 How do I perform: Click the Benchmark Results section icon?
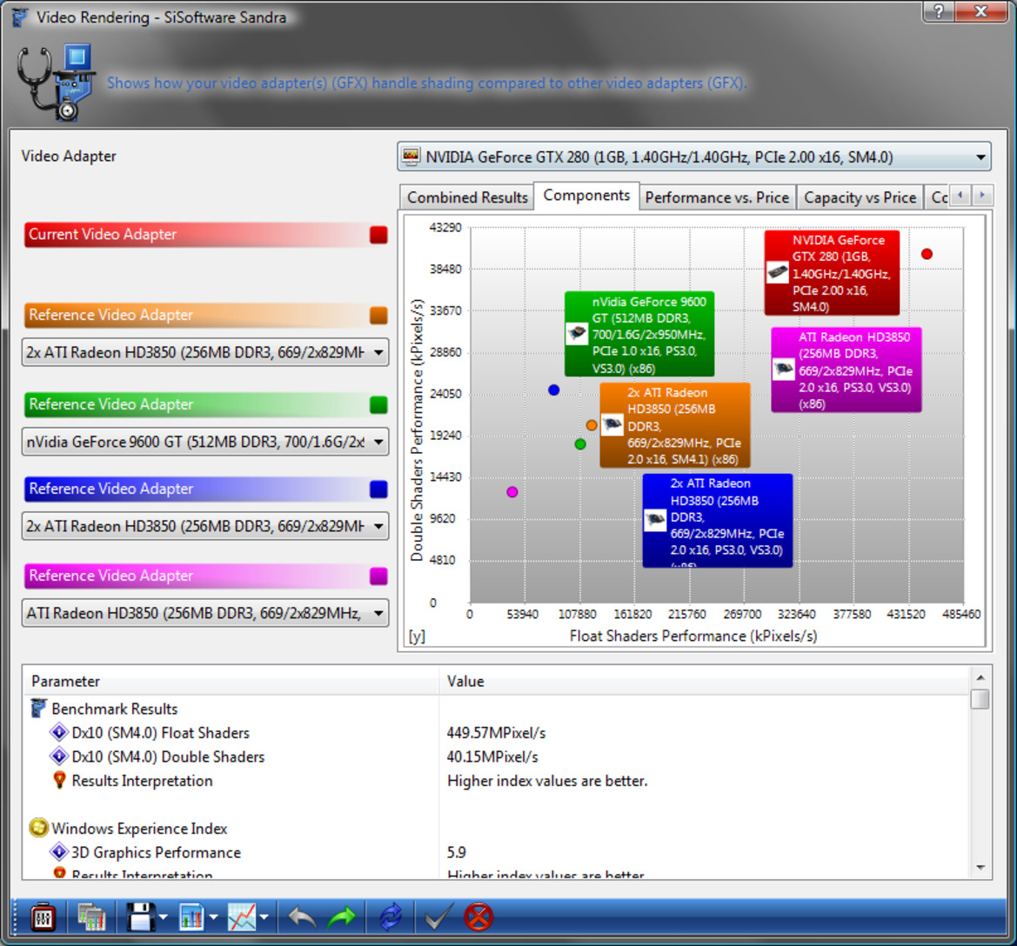point(39,708)
